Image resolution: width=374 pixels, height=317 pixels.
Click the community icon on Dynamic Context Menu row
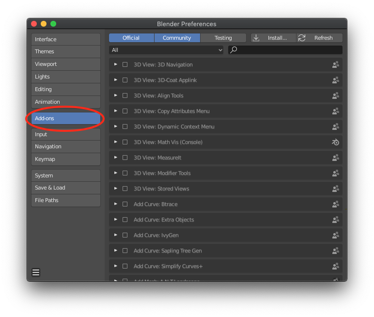[336, 127]
